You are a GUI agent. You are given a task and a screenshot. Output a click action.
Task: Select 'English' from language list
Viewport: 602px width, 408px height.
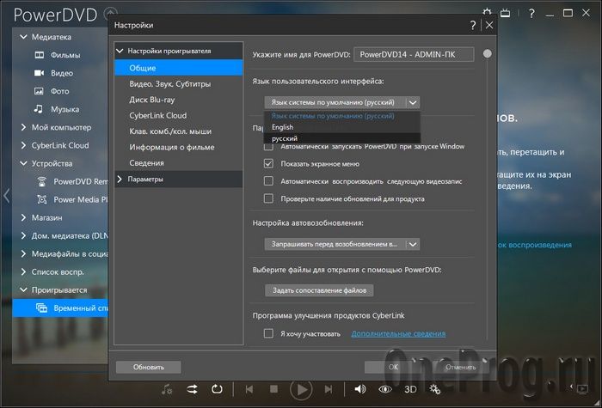tap(282, 126)
